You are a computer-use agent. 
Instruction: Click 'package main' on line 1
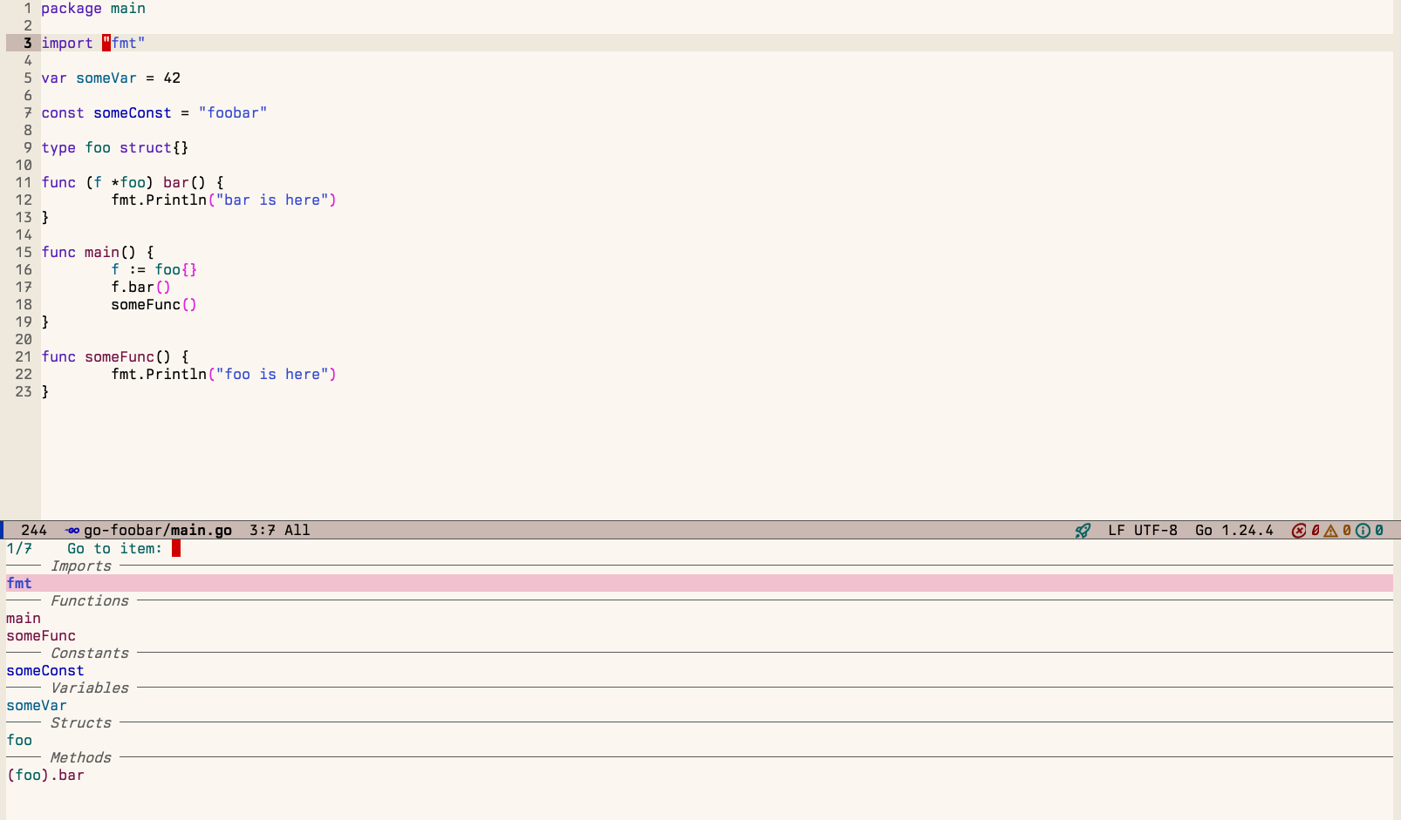point(93,8)
